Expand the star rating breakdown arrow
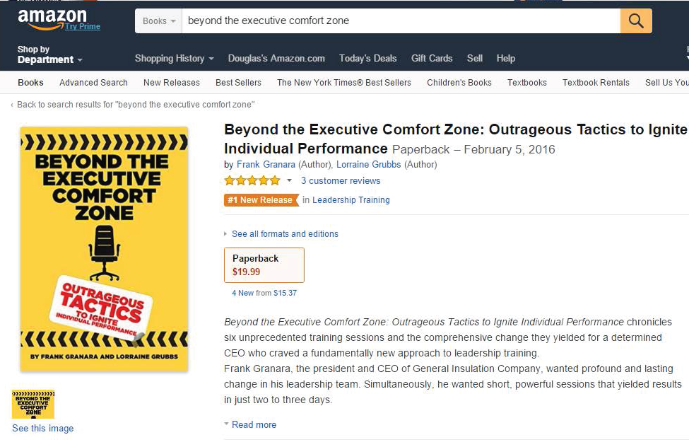The width and height of the screenshot is (689, 447). coord(289,180)
